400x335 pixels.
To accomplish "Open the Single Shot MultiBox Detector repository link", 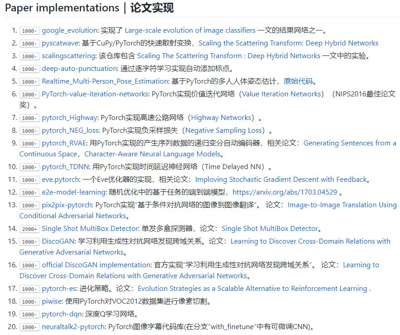I will click(x=90, y=229).
